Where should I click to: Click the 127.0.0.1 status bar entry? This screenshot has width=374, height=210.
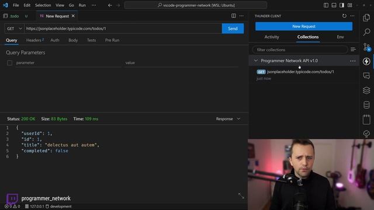35,206
